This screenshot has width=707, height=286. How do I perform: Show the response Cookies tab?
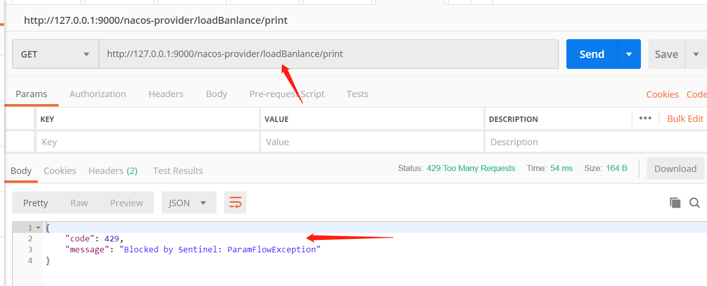60,171
